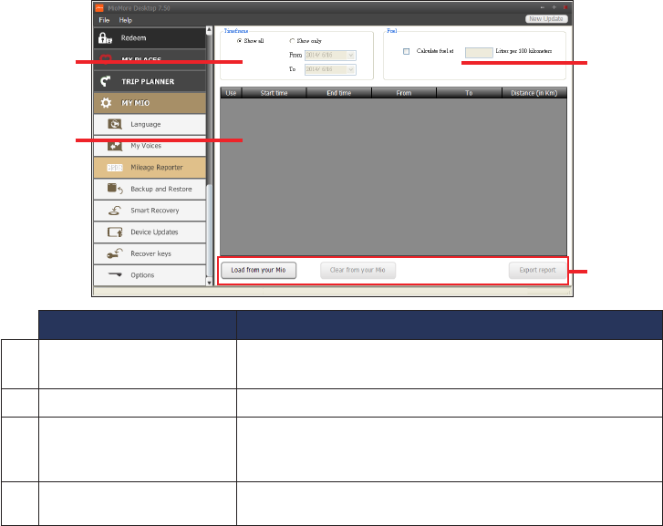The height and width of the screenshot is (526, 663).
Task: Open My Voices item
Action: click(x=150, y=146)
